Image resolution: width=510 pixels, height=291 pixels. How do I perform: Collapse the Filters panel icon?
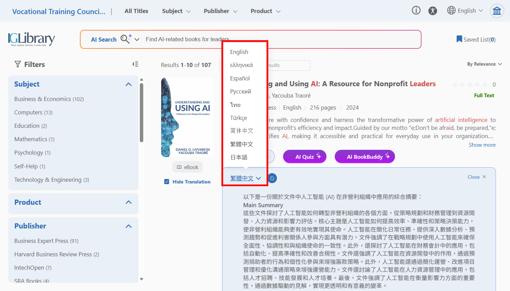point(135,64)
